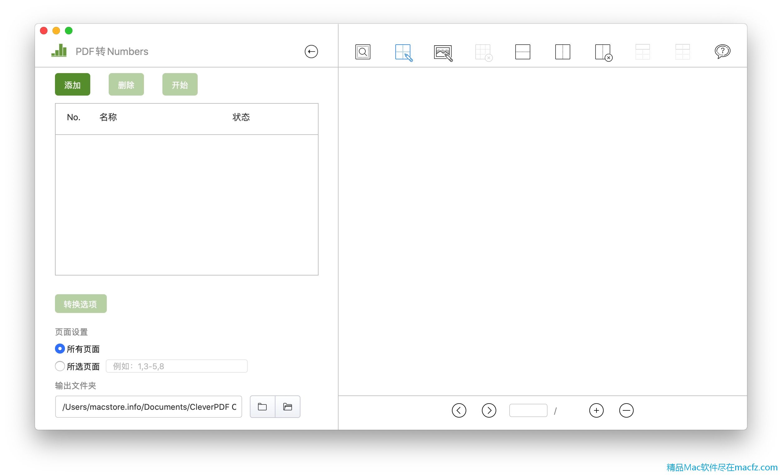The width and height of the screenshot is (782, 476).
Task: Click the remove table area icon
Action: 483,53
